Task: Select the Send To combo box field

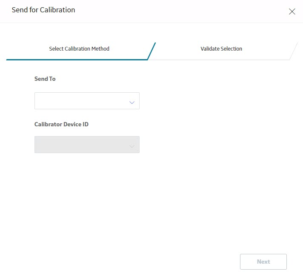Action: 87,101
